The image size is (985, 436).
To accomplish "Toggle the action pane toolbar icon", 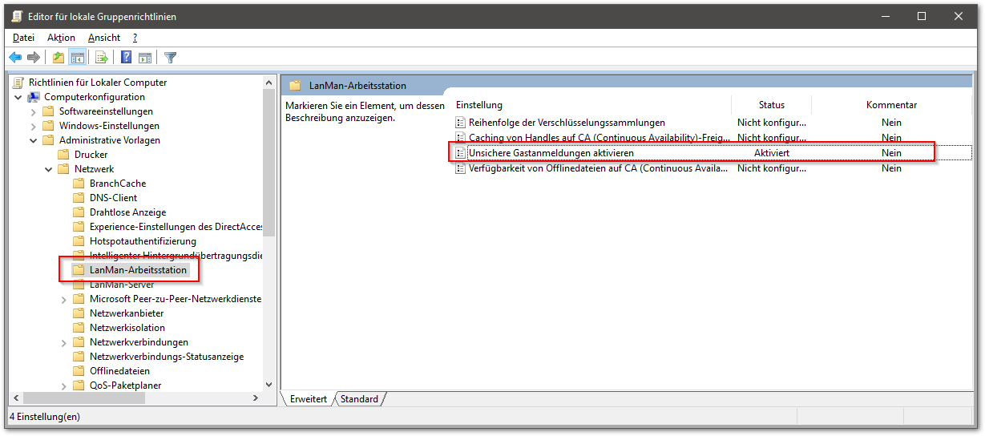I will [145, 58].
